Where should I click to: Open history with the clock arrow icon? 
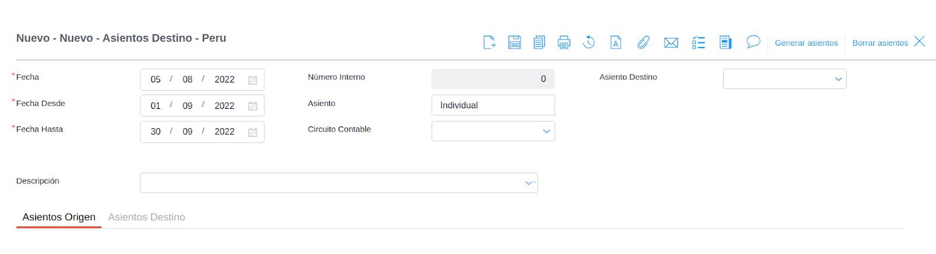tap(589, 42)
